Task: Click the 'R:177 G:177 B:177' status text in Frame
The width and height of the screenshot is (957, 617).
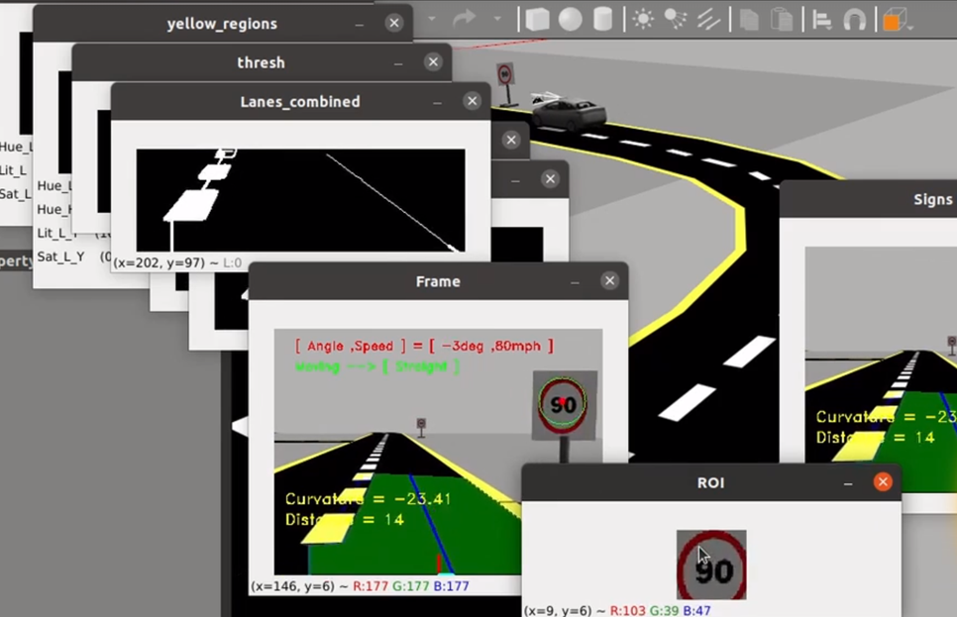Action: 411,586
